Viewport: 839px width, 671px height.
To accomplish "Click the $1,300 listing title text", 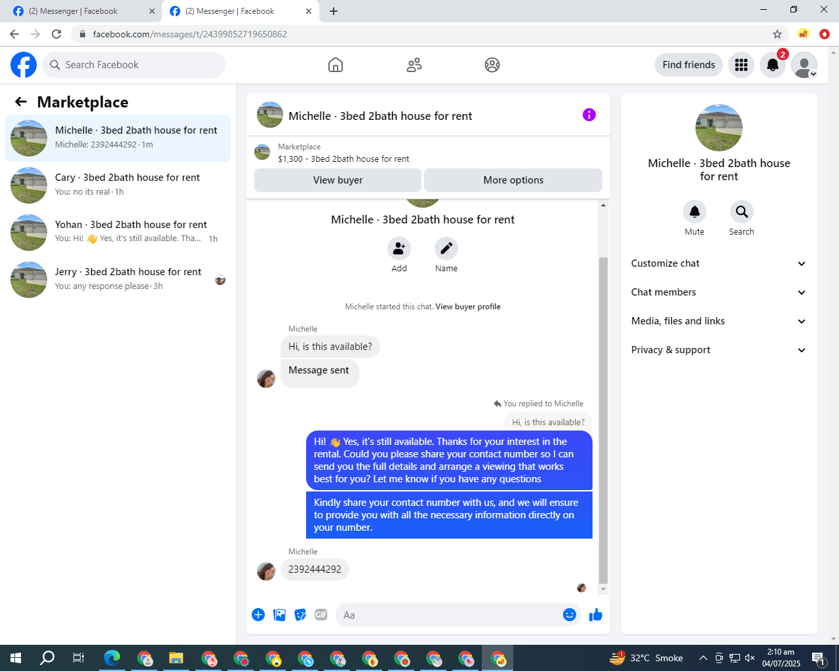I will 343,159.
